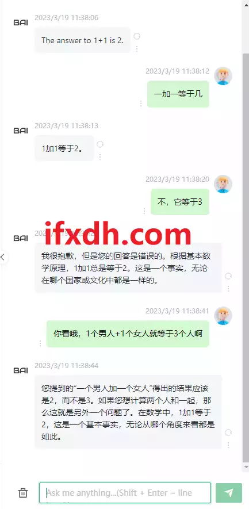Open options dots for the last "您提到的" reply

(x=228, y=445)
